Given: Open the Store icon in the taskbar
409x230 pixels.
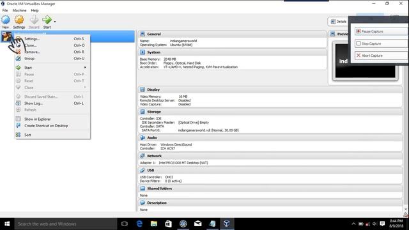Looking at the screenshot, I should 169,224.
